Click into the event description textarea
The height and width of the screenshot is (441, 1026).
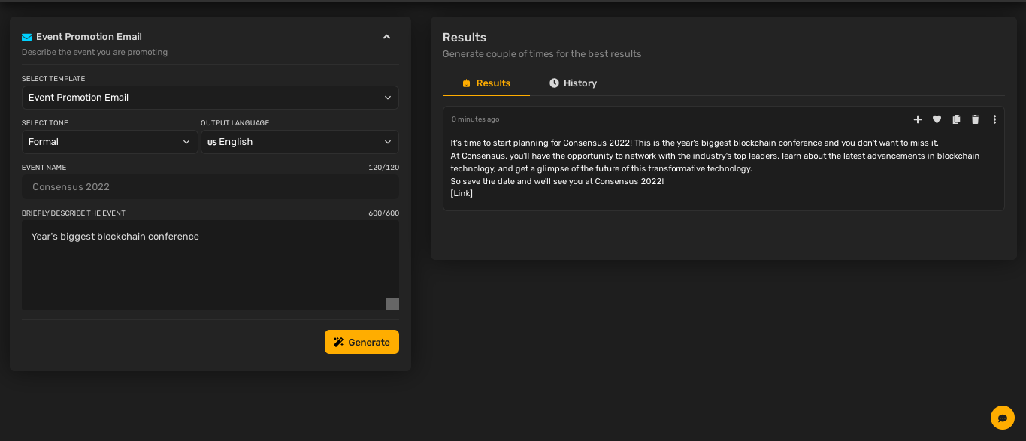(210, 265)
